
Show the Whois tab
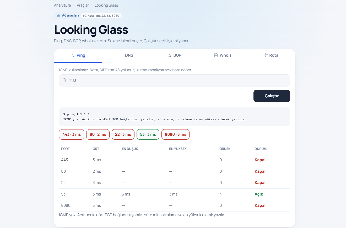pos(223,55)
